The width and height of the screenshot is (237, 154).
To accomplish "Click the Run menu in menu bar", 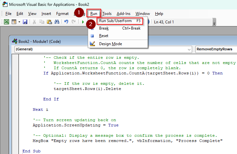I will click(x=94, y=14).
